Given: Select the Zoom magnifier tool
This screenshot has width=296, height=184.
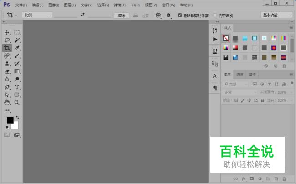Looking at the screenshot, I should pyautogui.click(x=17, y=103).
